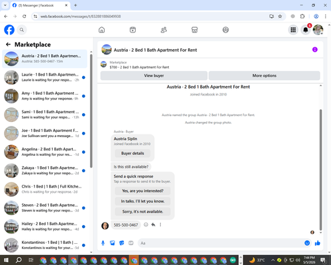Image resolution: width=331 pixels, height=265 pixels.
Task: Open Amy's 1 Bed 1 Bath conversation
Action: (x=44, y=96)
